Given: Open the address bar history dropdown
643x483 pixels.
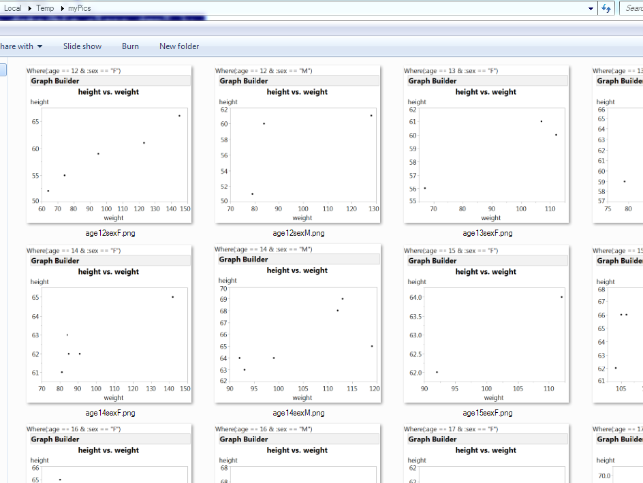Looking at the screenshot, I should coord(591,7).
